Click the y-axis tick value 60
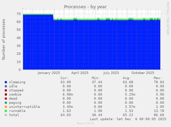 (19, 22)
